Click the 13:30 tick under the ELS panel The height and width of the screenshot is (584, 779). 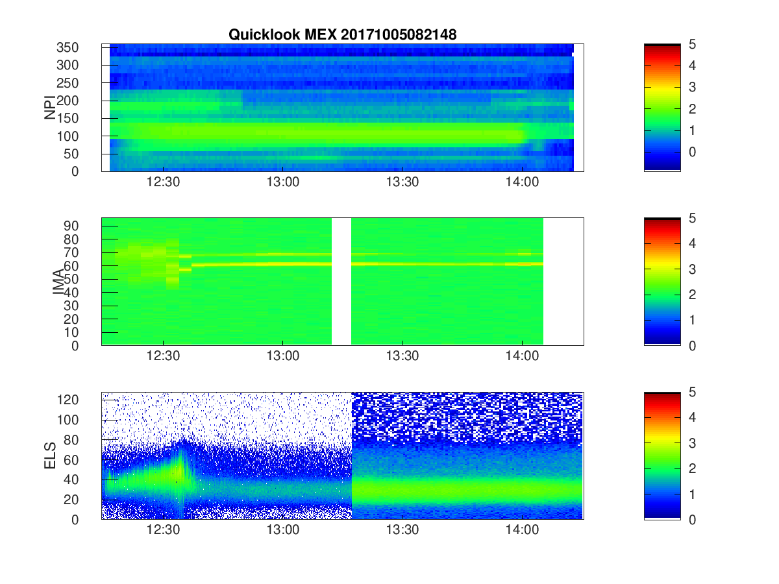pos(402,531)
